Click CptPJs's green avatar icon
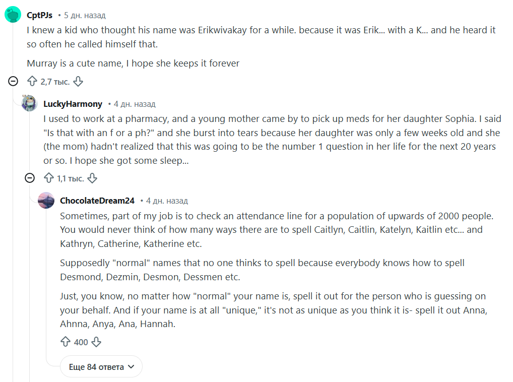The image size is (513, 382). coord(13,15)
